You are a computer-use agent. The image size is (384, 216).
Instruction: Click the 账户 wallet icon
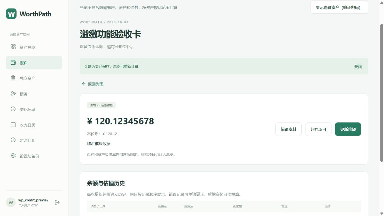point(13,62)
